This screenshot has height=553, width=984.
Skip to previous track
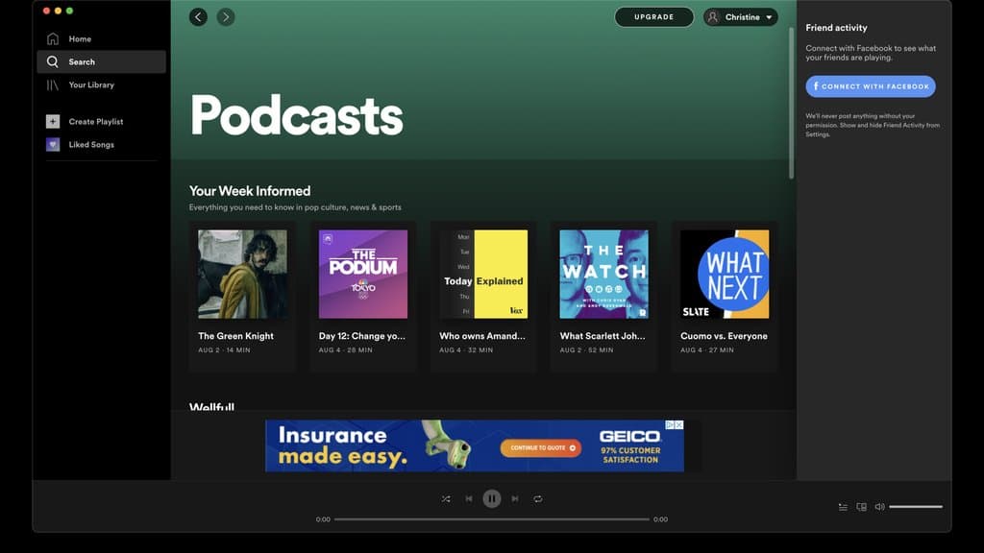469,499
